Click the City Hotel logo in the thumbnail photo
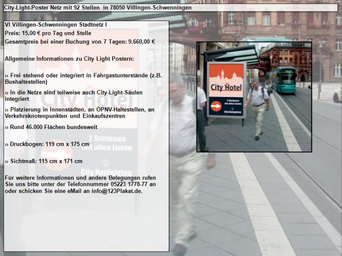 tap(226, 87)
